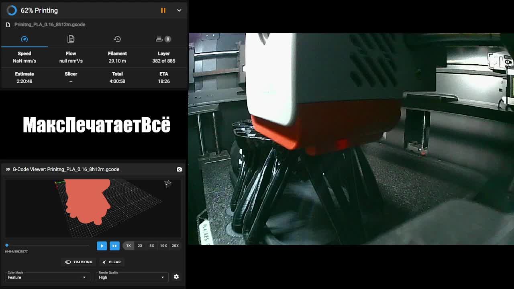Open file Prinitng_PLA_0.16_8h12m.gcode in status panel

tap(50, 24)
